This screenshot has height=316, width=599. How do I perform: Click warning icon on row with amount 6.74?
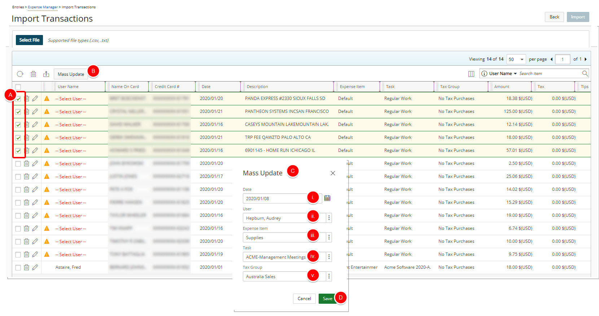point(47,228)
